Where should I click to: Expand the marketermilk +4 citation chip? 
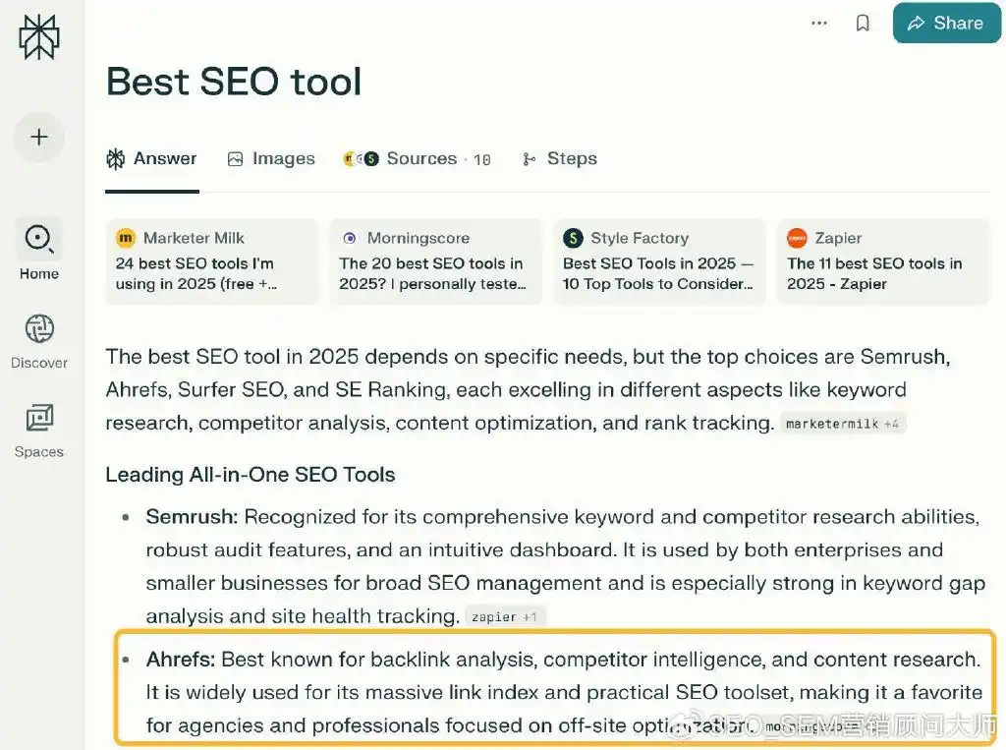click(x=843, y=423)
